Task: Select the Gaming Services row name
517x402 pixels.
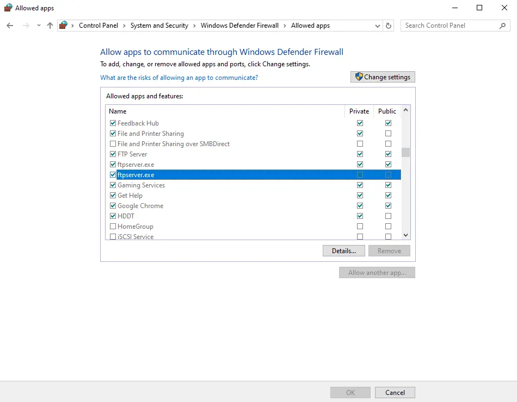Action: pyautogui.click(x=141, y=185)
